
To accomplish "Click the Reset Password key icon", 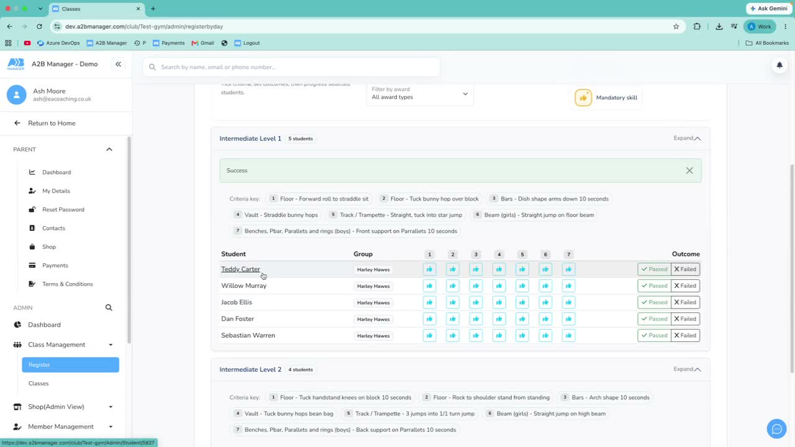I will 32,209.
